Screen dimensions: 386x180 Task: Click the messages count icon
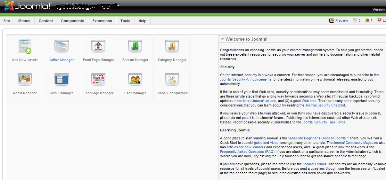[356, 20]
